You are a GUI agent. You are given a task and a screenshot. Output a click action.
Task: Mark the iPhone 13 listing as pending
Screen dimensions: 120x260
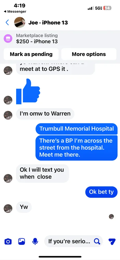coord(31,54)
